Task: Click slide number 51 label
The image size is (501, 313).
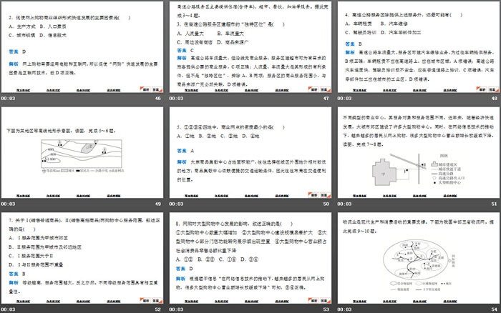Action: tap(495, 204)
